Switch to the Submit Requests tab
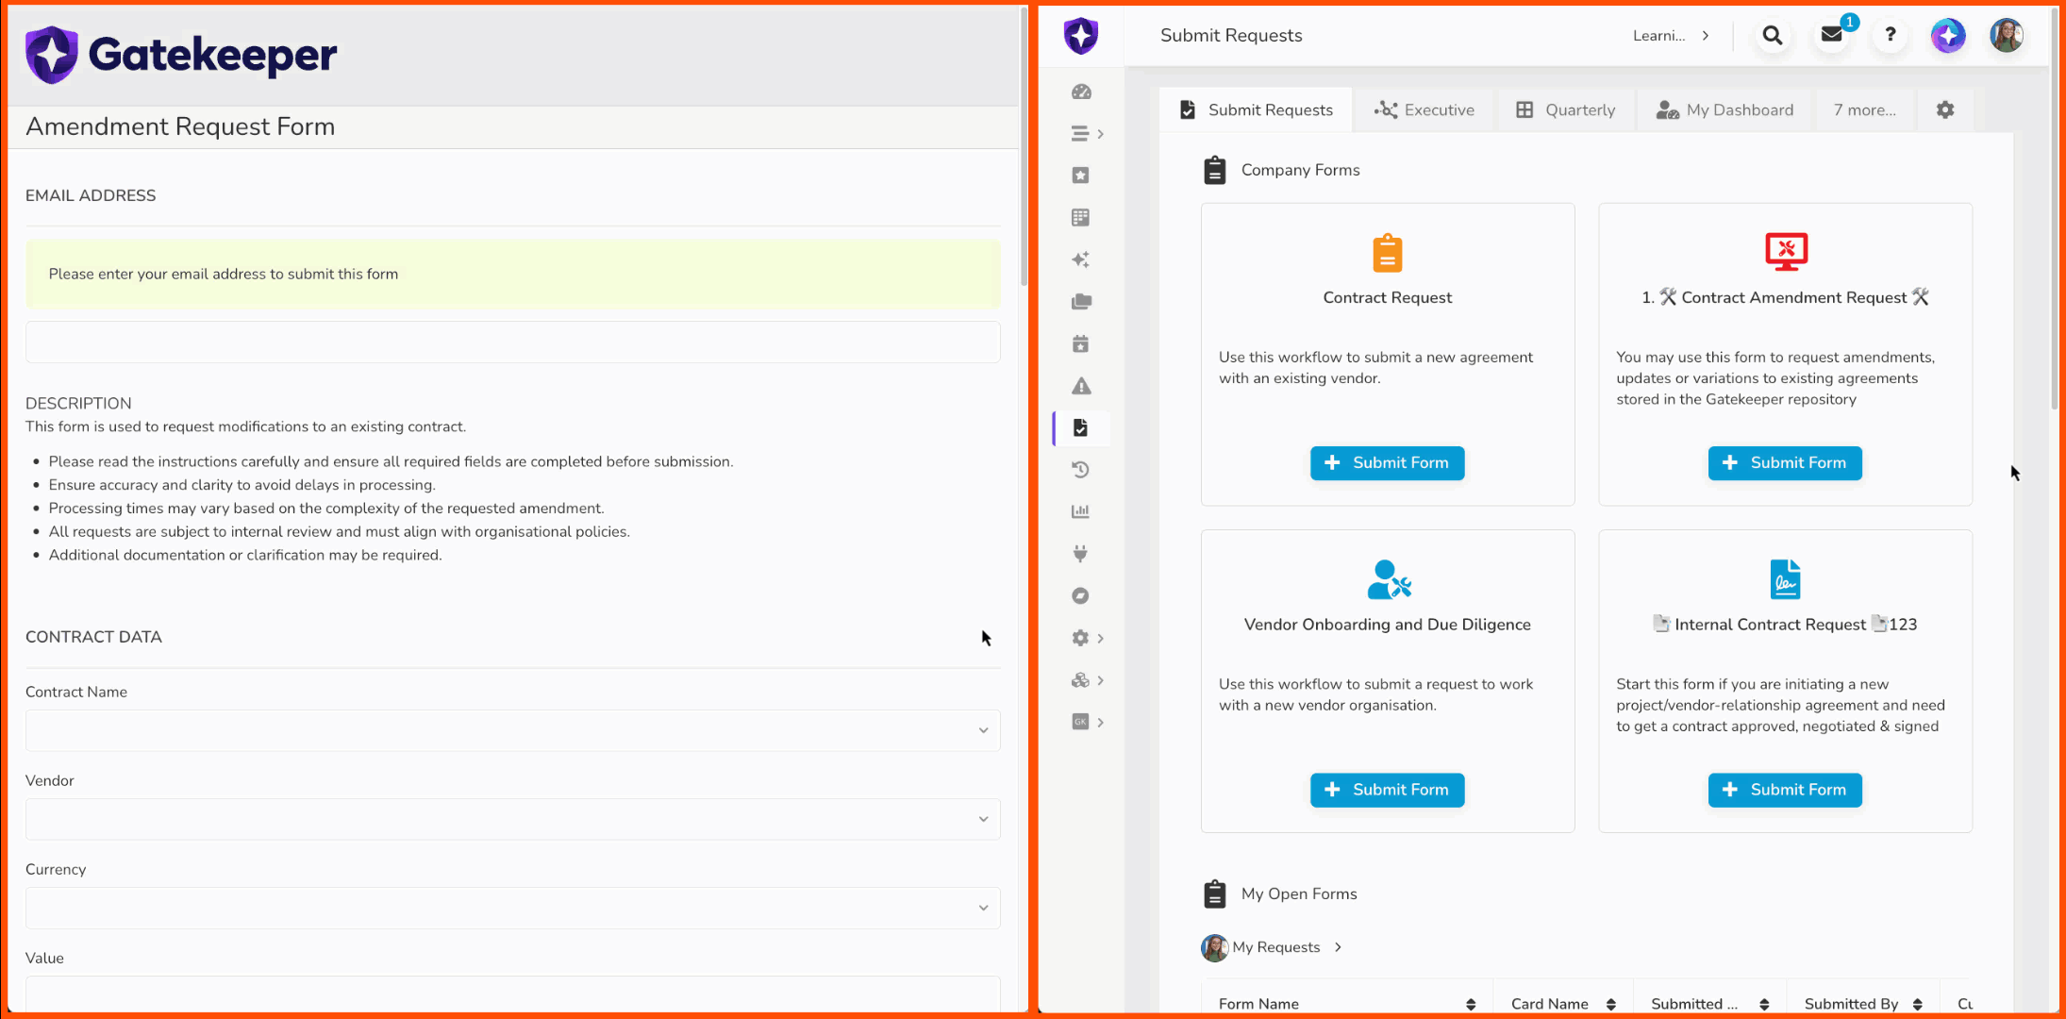 coord(1256,109)
